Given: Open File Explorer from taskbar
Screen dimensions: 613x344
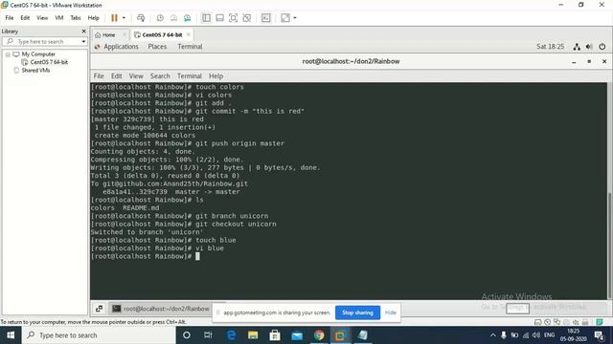Looking at the screenshot, I should (253, 335).
